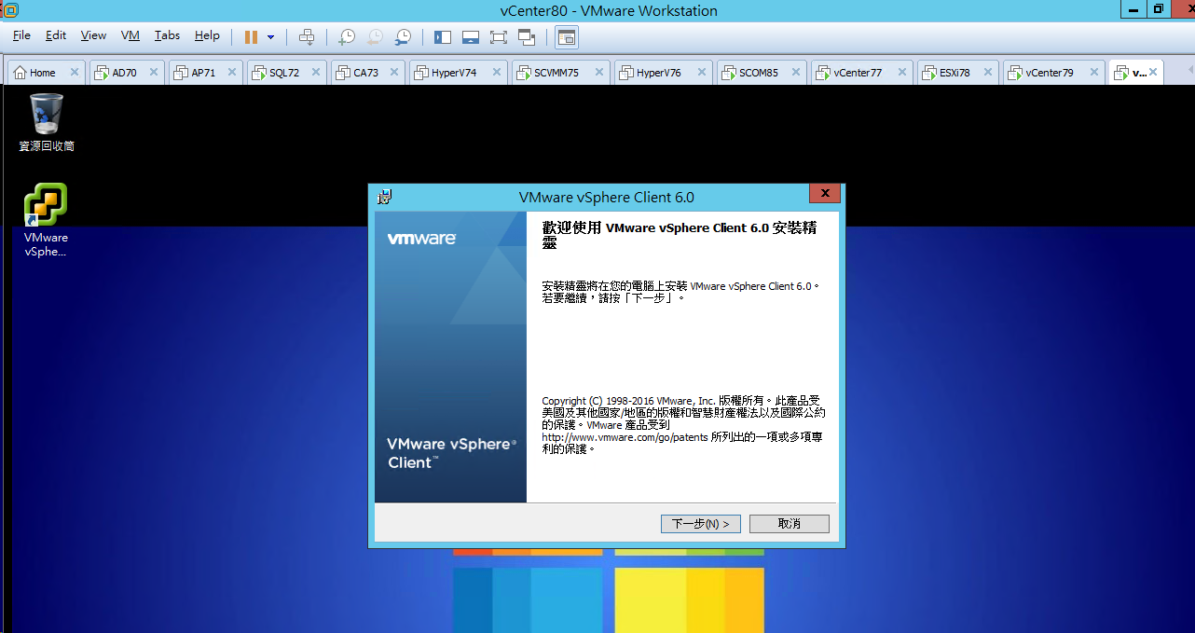Restore down the VMware Workstation window
The height and width of the screenshot is (633, 1195).
point(1158,8)
